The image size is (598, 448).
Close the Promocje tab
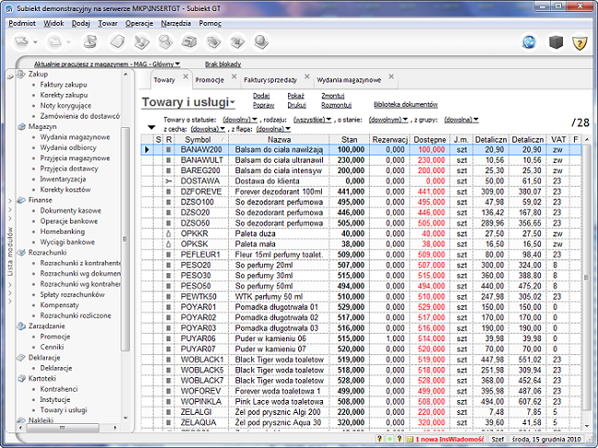point(233,77)
